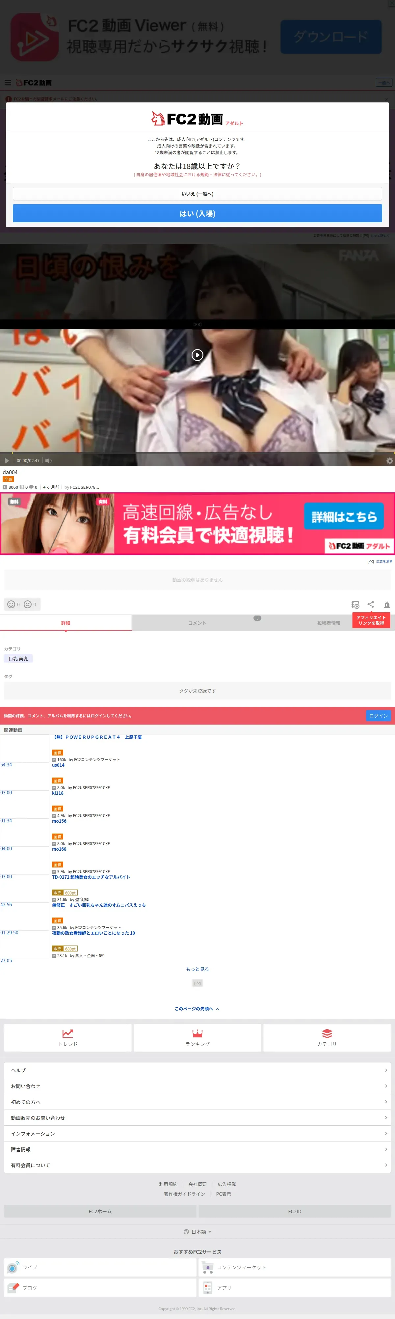Jump via このページの先頭へ link
The image size is (395, 1319).
(197, 1009)
